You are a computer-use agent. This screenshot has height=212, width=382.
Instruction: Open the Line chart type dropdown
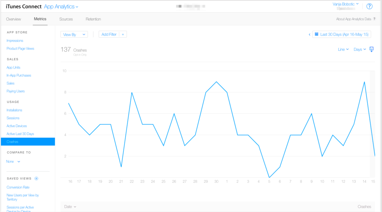coord(343,49)
